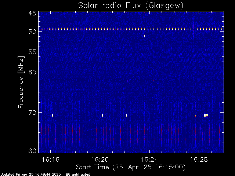Click the Start Time axis caption
The height and width of the screenshot is (176, 235).
tap(131, 167)
